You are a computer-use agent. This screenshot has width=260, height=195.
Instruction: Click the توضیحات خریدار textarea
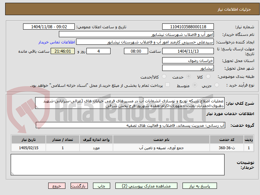pos(117,165)
